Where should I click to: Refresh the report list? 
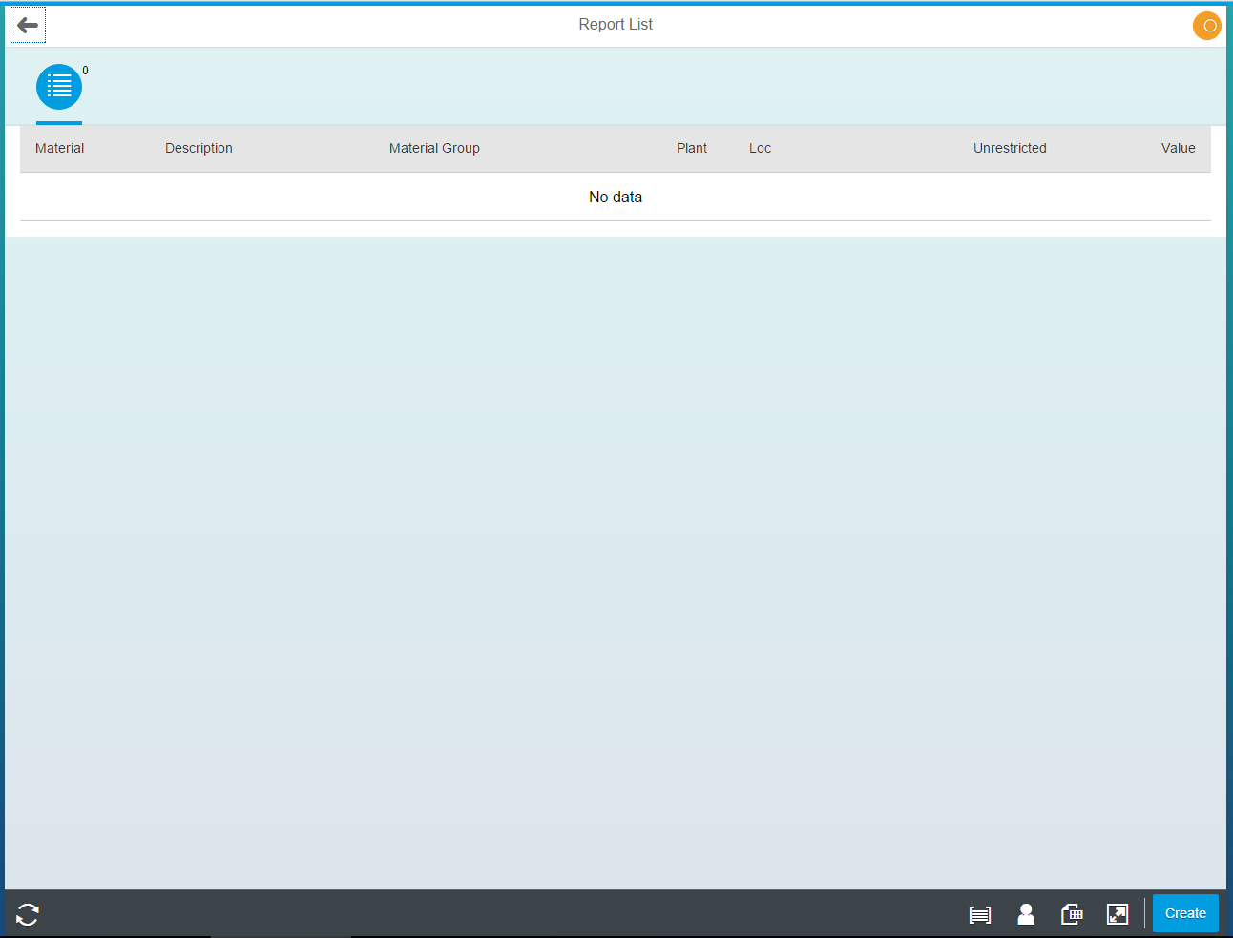(x=27, y=914)
